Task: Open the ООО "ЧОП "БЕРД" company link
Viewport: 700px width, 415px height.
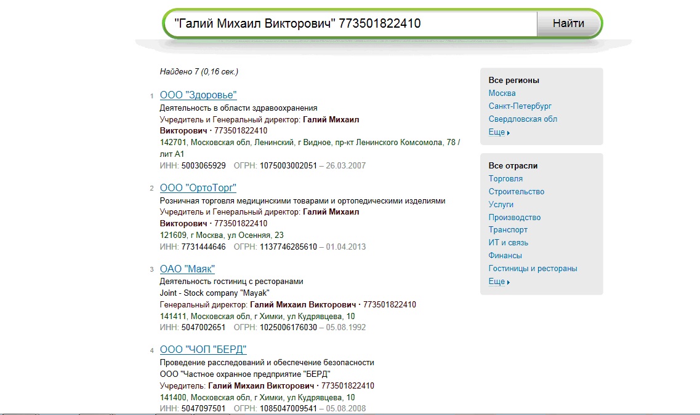Action: 203,349
